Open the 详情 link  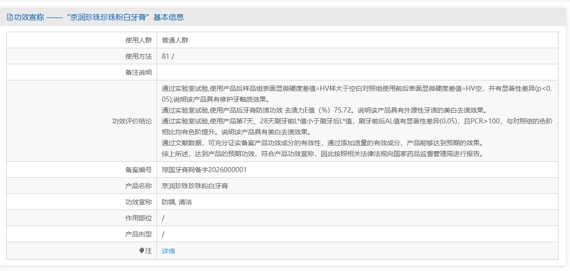pyautogui.click(x=168, y=251)
